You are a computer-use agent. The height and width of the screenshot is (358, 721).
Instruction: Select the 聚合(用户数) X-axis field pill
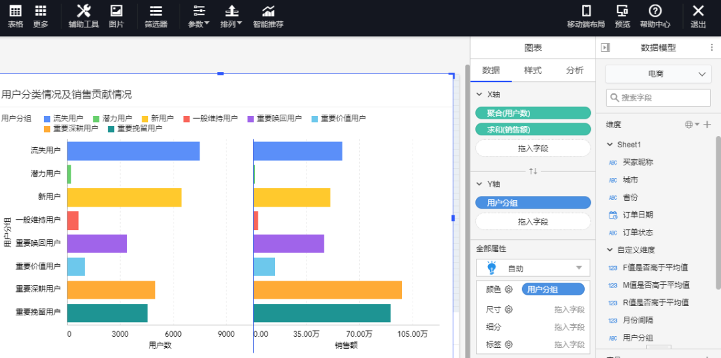click(533, 113)
